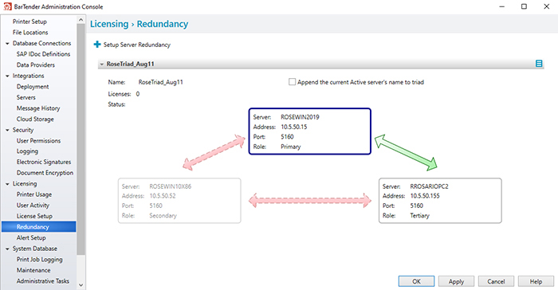This screenshot has height=290, width=558.
Task: Collapse the Security tree group
Action: pyautogui.click(x=7, y=130)
